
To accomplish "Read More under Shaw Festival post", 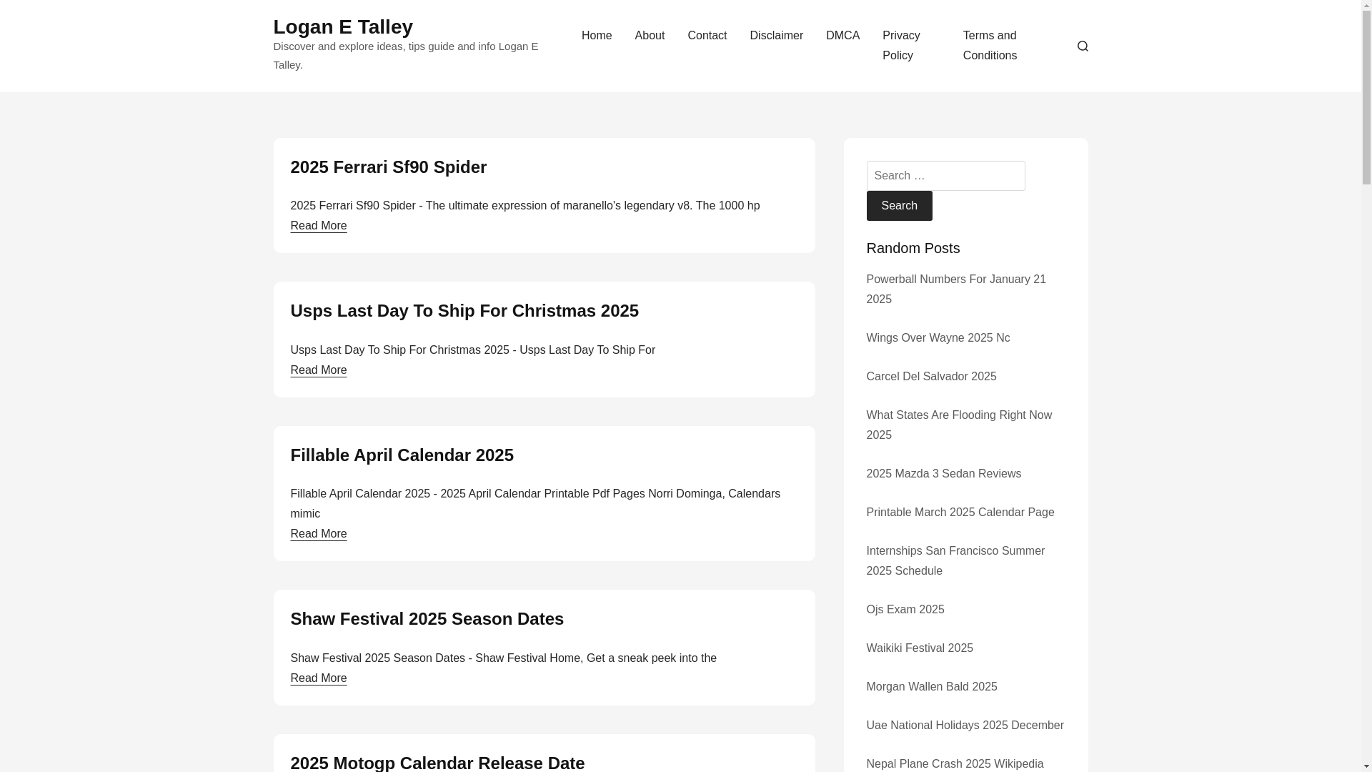I will click(x=318, y=678).
